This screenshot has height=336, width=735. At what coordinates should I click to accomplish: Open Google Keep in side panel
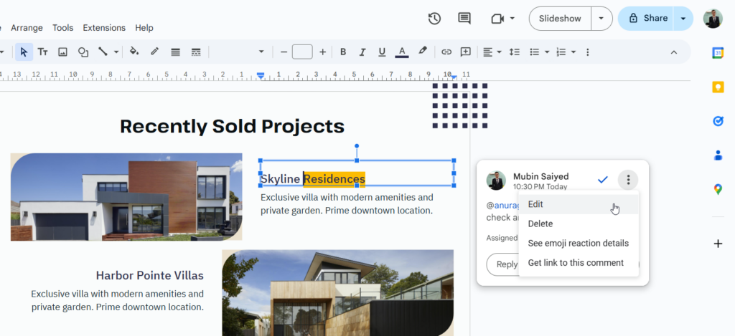[x=717, y=87]
